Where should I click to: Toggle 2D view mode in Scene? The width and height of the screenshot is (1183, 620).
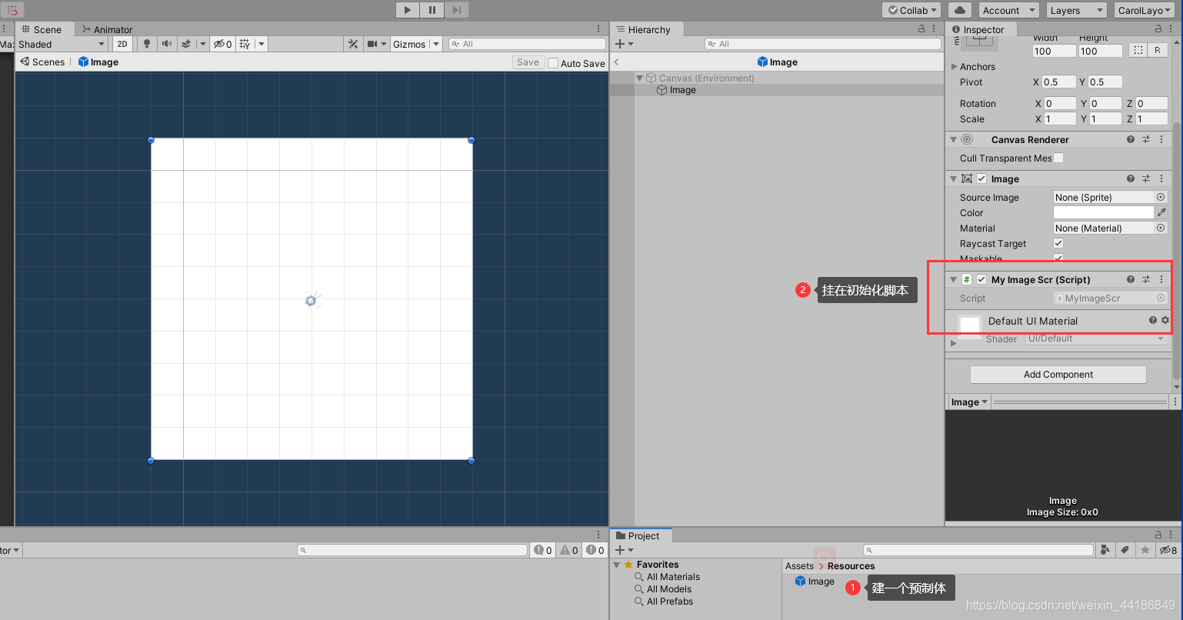pyautogui.click(x=122, y=44)
